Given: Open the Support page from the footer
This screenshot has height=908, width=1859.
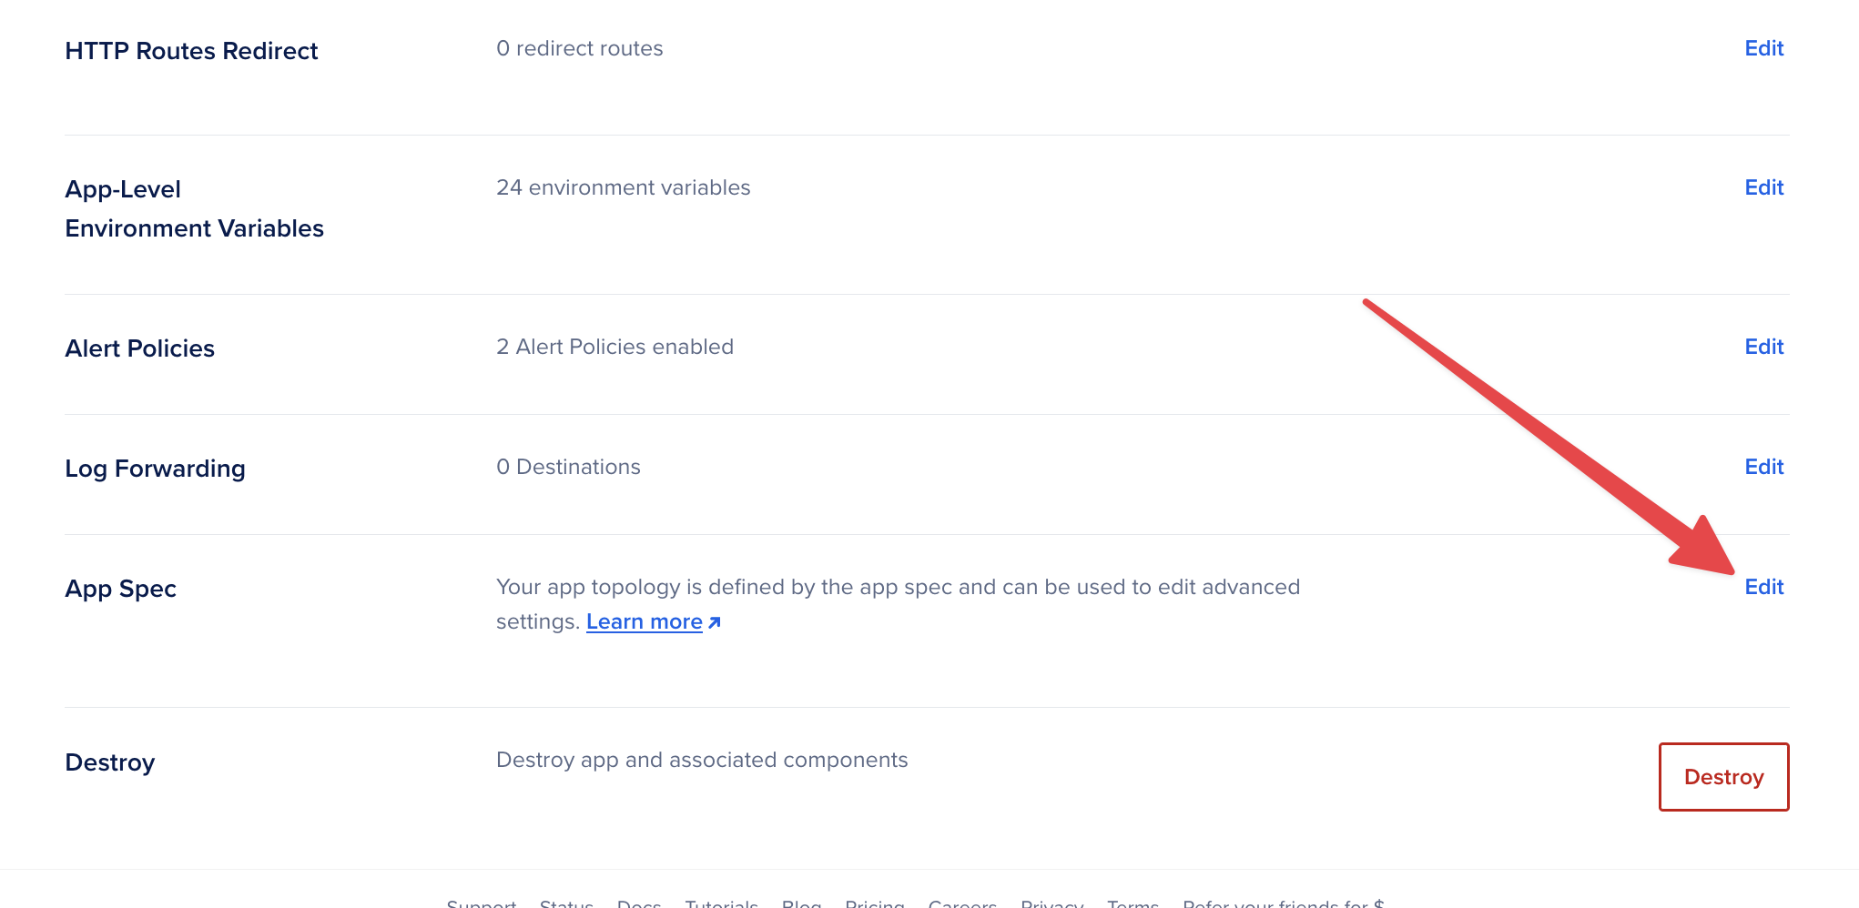Looking at the screenshot, I should click(482, 903).
